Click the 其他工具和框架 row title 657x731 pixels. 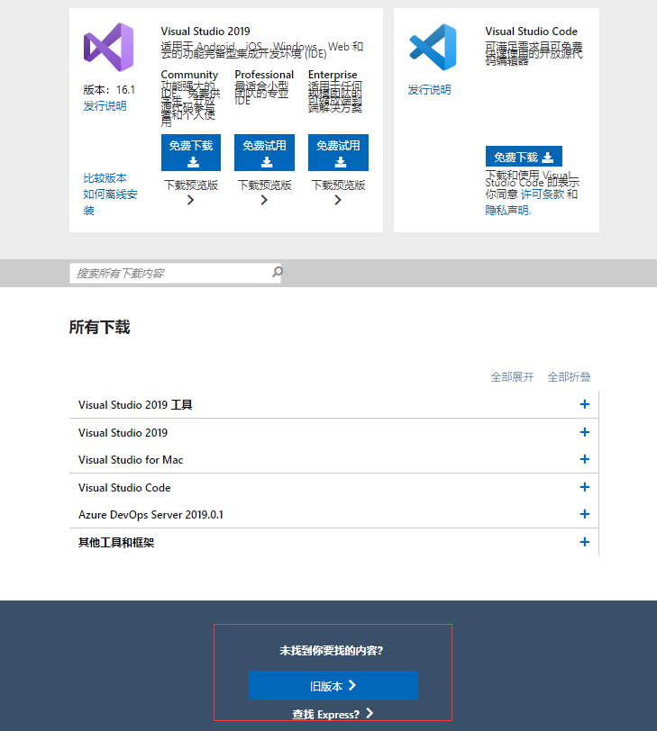(116, 543)
